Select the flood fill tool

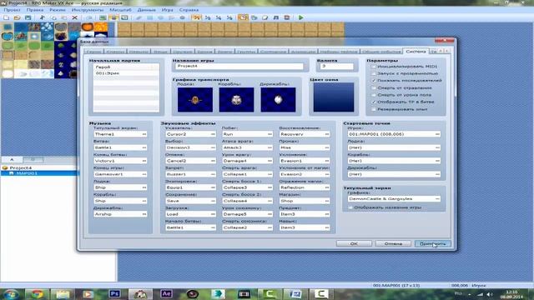pyautogui.click(x=171, y=17)
